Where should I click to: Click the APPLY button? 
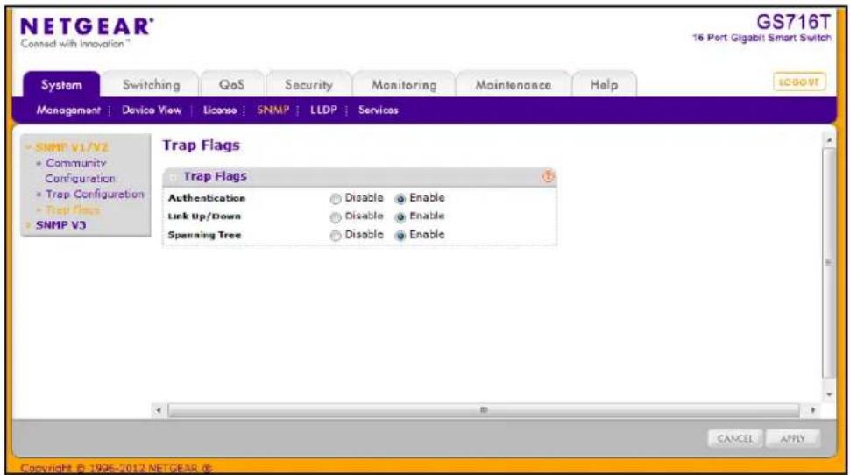792,439
